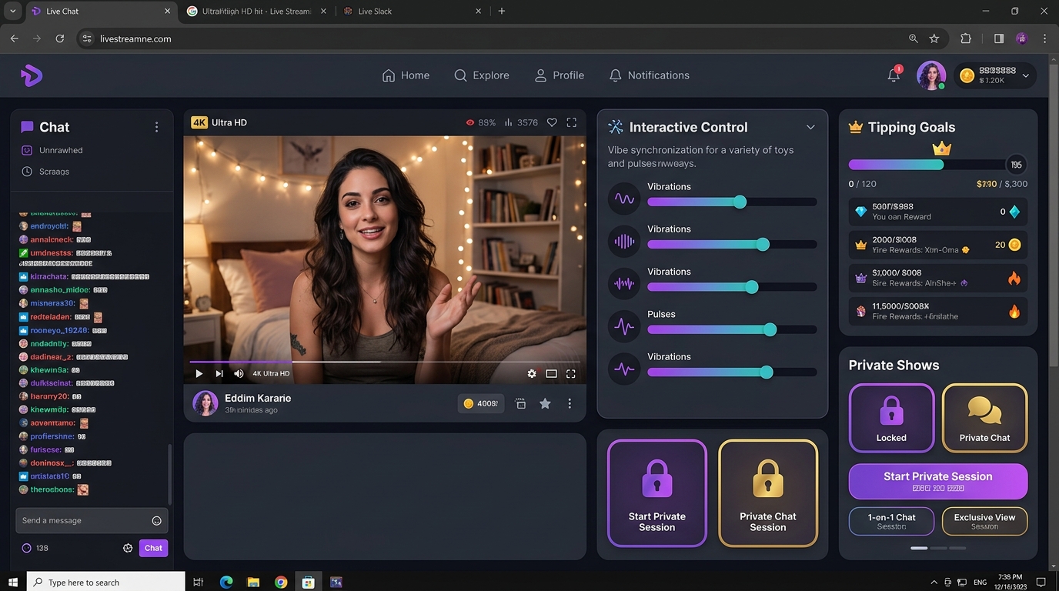Click the zoom magnifier in address bar
Viewport: 1059px width, 591px height.
[x=914, y=38]
